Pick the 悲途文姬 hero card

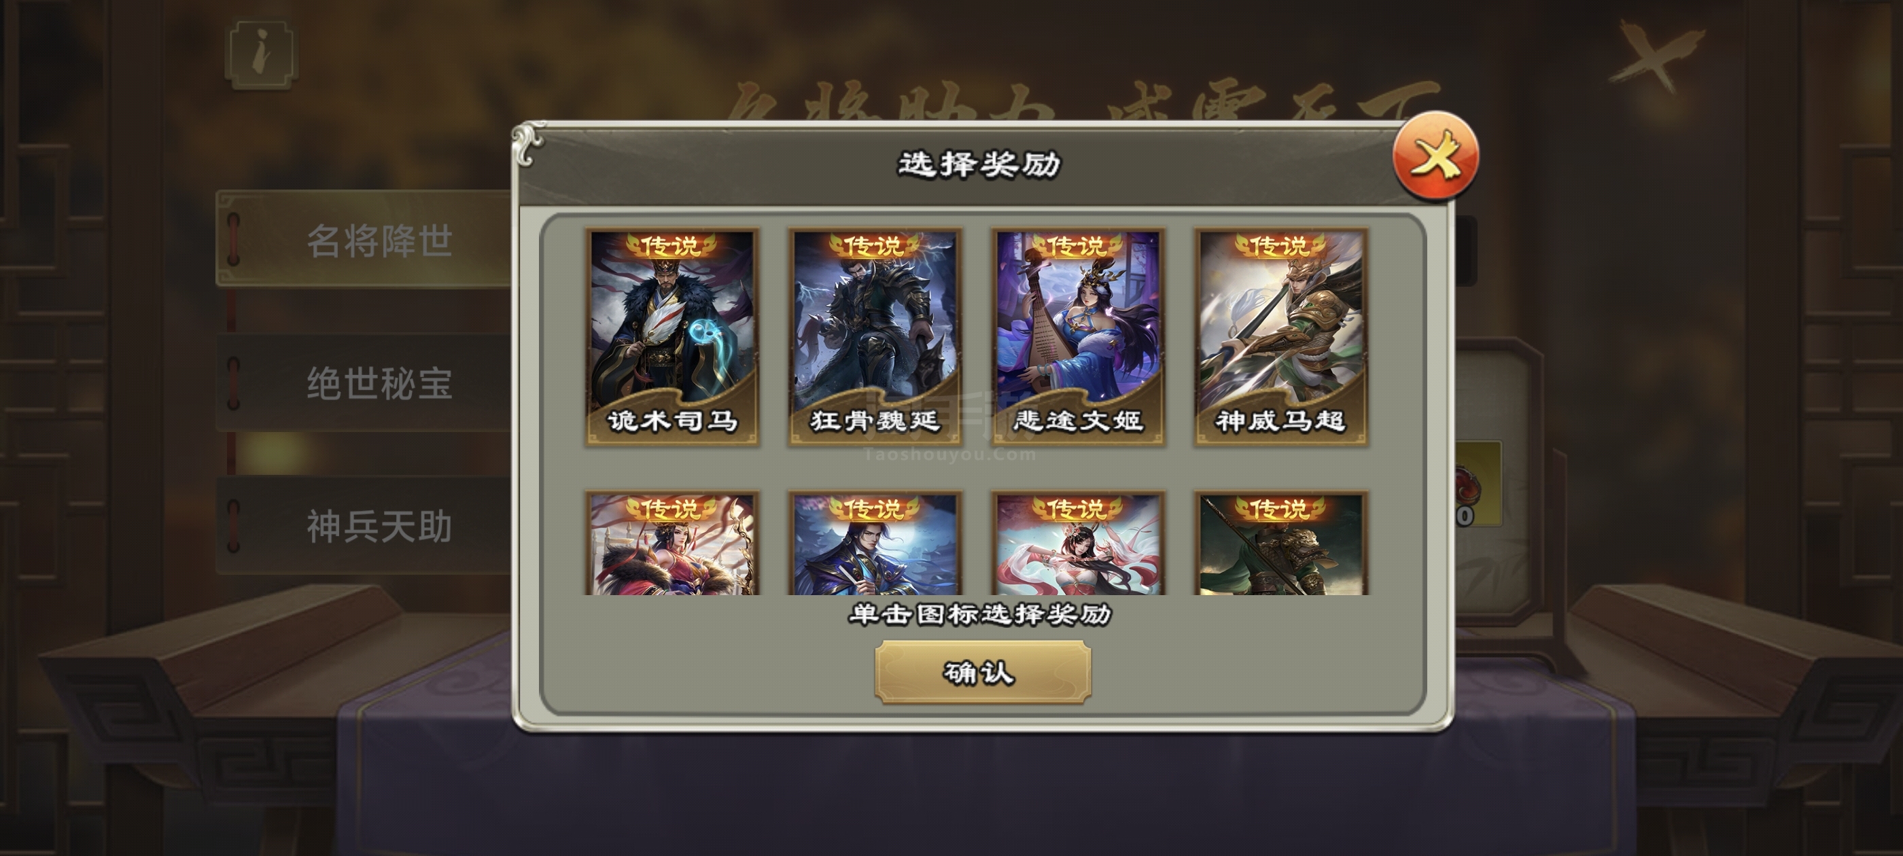1078,338
